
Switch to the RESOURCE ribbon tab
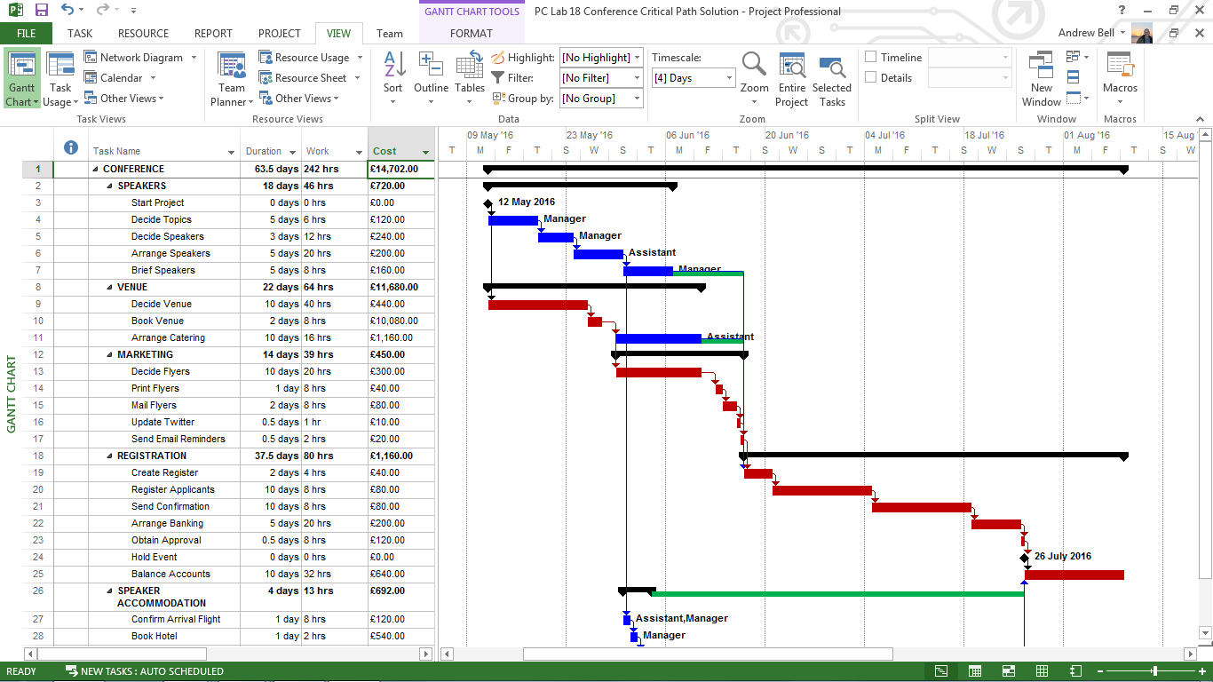point(143,34)
